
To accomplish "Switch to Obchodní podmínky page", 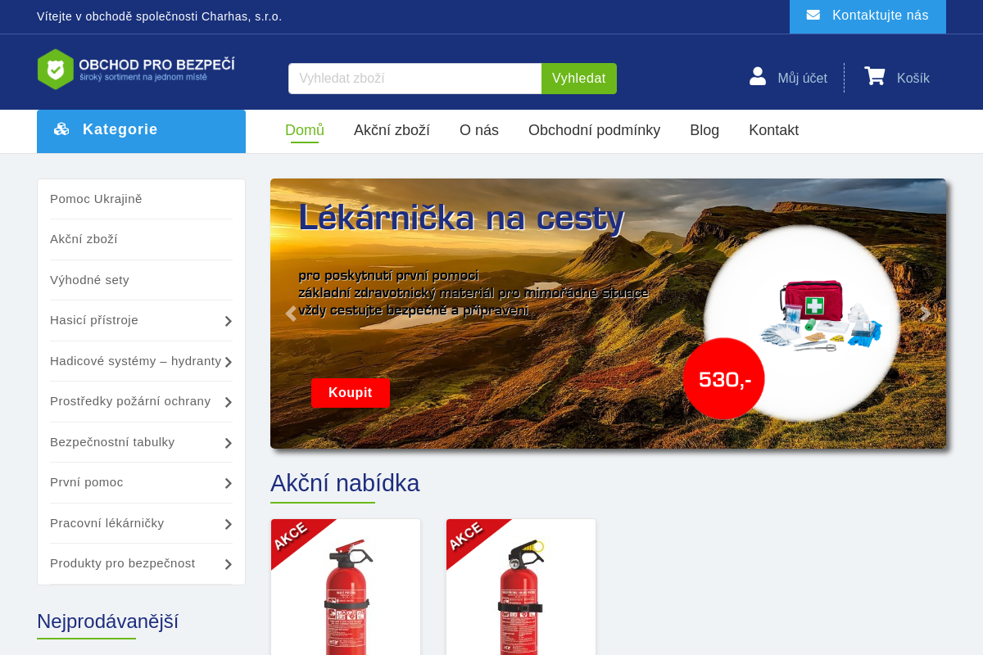I will click(x=594, y=129).
